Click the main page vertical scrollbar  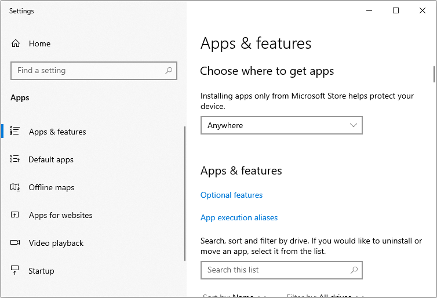[x=434, y=74]
